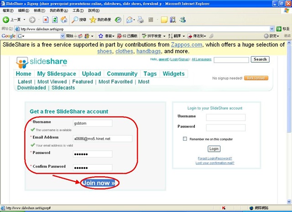Launch Messenger from the toolbar icon
292x212 pixels.
point(182,20)
